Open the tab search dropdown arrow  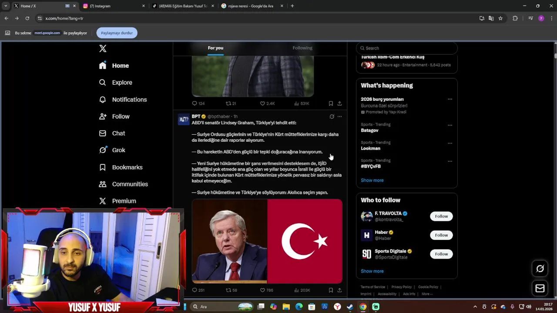click(x=6, y=6)
